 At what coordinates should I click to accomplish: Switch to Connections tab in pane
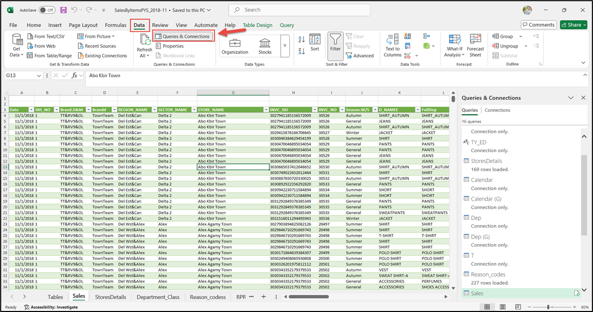(497, 110)
